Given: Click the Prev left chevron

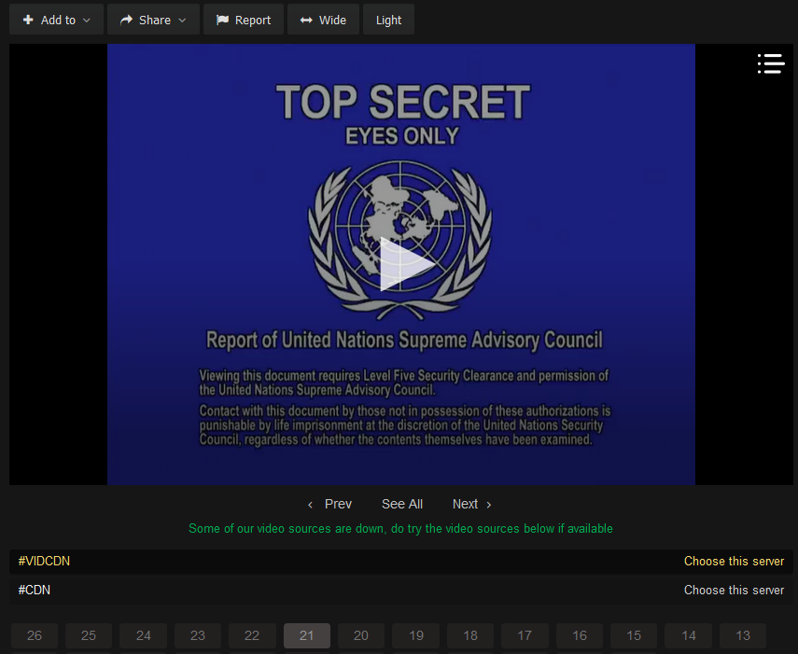Looking at the screenshot, I should point(310,505).
